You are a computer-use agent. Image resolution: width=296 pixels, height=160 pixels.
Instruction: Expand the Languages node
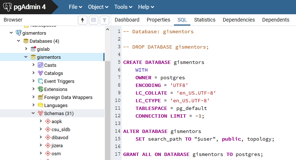(33, 105)
